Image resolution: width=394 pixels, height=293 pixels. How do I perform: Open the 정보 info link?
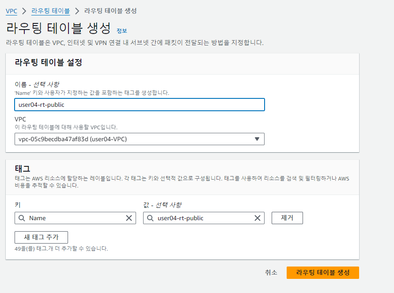[122, 30]
